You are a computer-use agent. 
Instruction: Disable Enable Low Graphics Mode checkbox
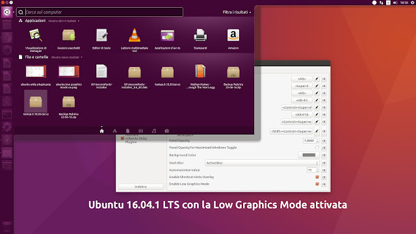pos(317,184)
